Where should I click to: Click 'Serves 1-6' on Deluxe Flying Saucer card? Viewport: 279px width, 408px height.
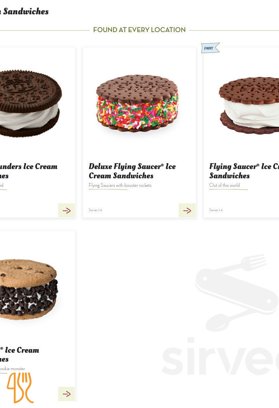click(95, 210)
